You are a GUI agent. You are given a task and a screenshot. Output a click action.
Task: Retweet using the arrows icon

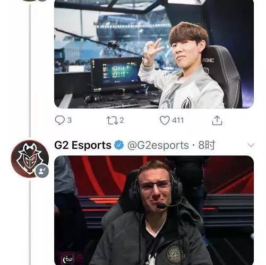click(x=112, y=120)
